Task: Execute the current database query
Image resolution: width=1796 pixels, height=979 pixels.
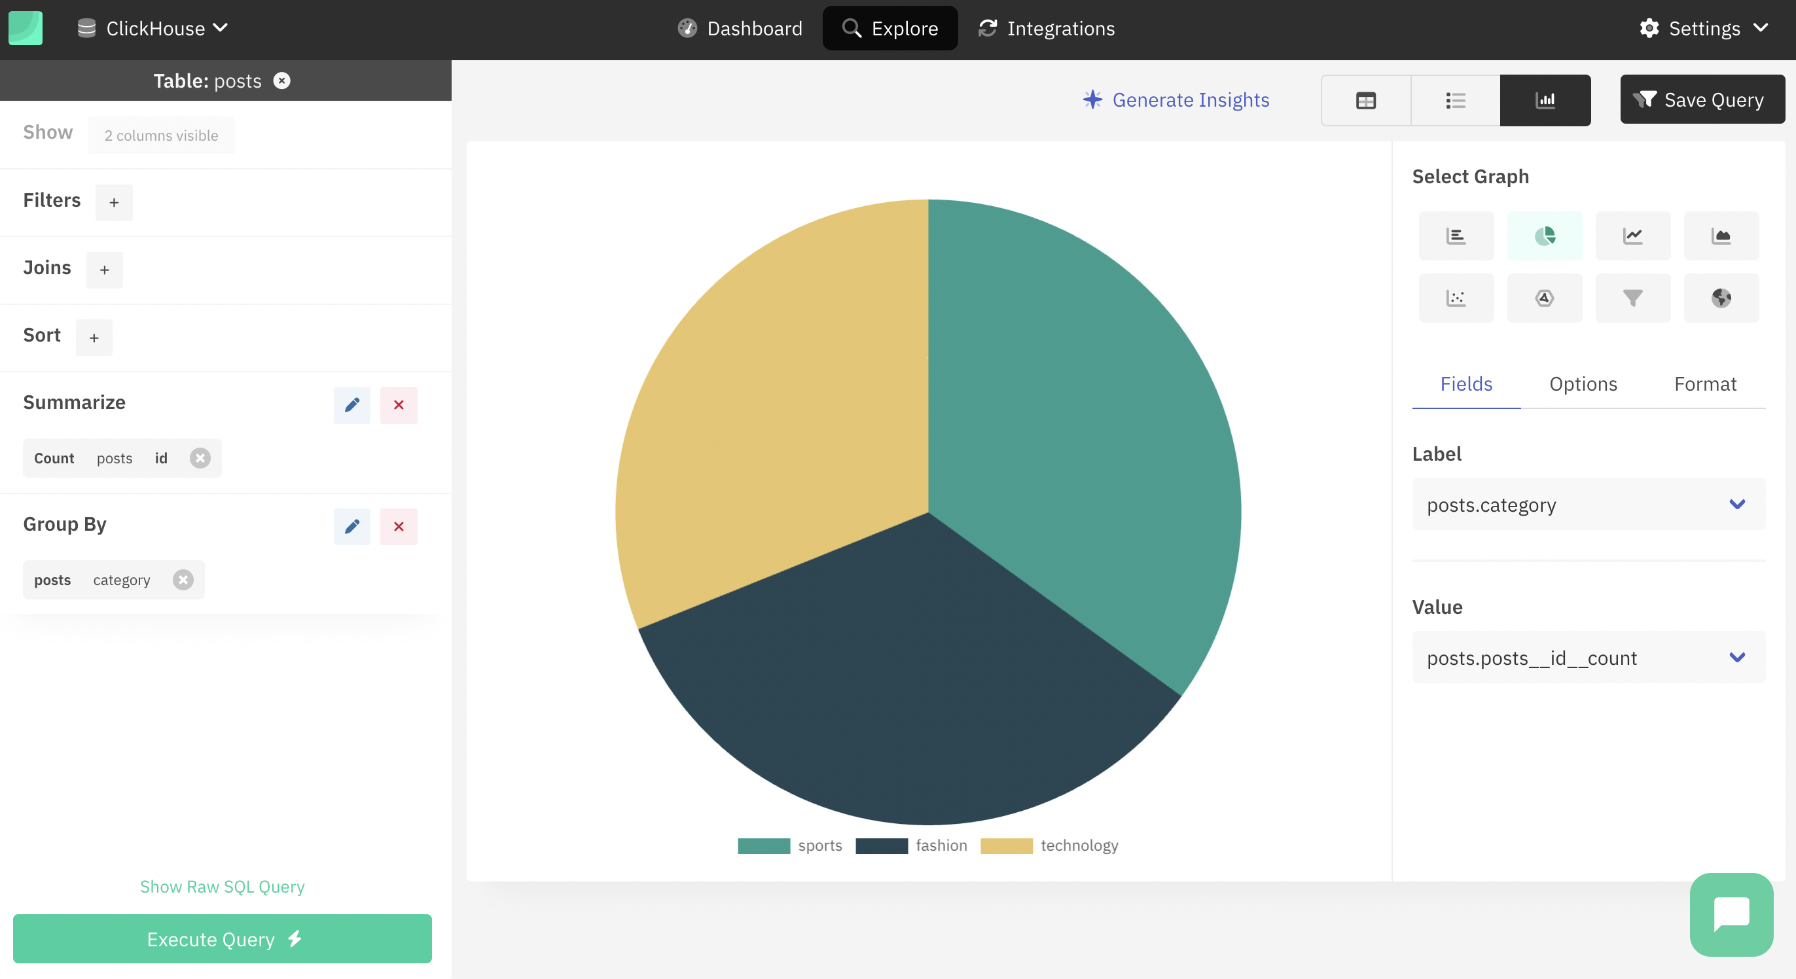Action: coord(222,939)
